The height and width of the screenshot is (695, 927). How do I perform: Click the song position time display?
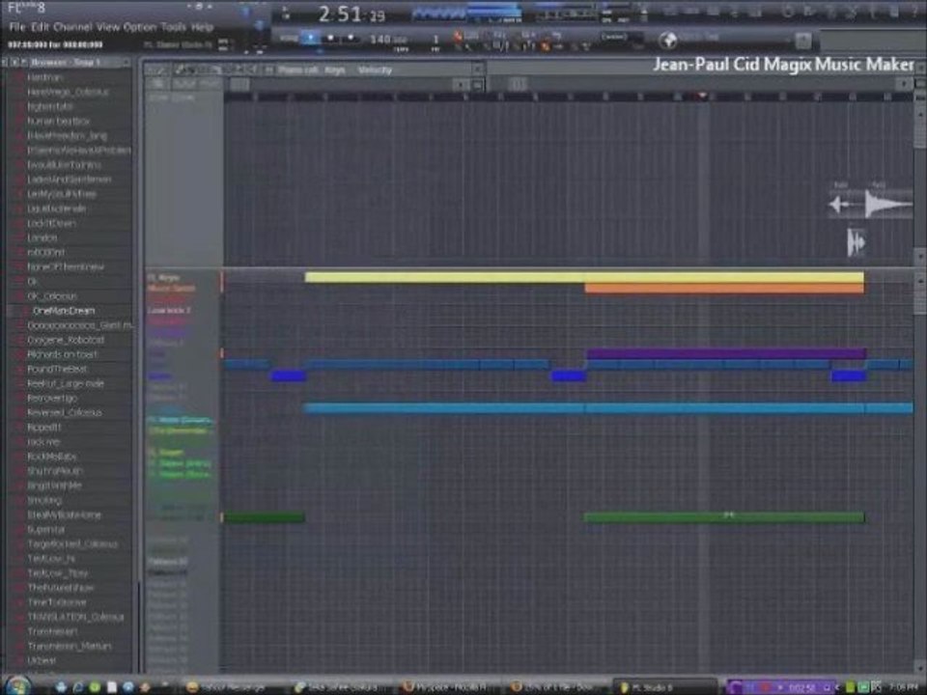351,14
